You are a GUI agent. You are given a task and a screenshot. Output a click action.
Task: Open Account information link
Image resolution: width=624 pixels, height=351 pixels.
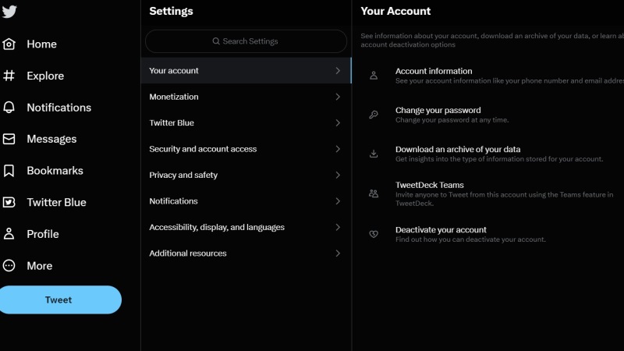(x=434, y=71)
